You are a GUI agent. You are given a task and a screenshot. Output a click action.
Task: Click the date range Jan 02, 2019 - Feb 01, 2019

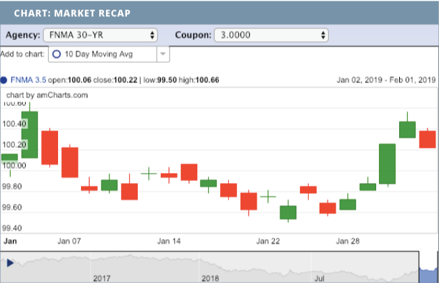coord(386,80)
